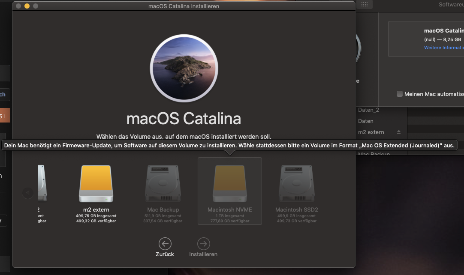Select the Mac Backup drive icon

point(163,184)
